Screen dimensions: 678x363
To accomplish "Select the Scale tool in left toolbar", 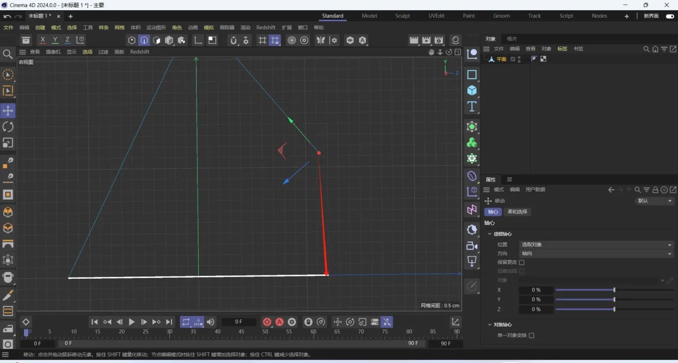I will pos(8,143).
